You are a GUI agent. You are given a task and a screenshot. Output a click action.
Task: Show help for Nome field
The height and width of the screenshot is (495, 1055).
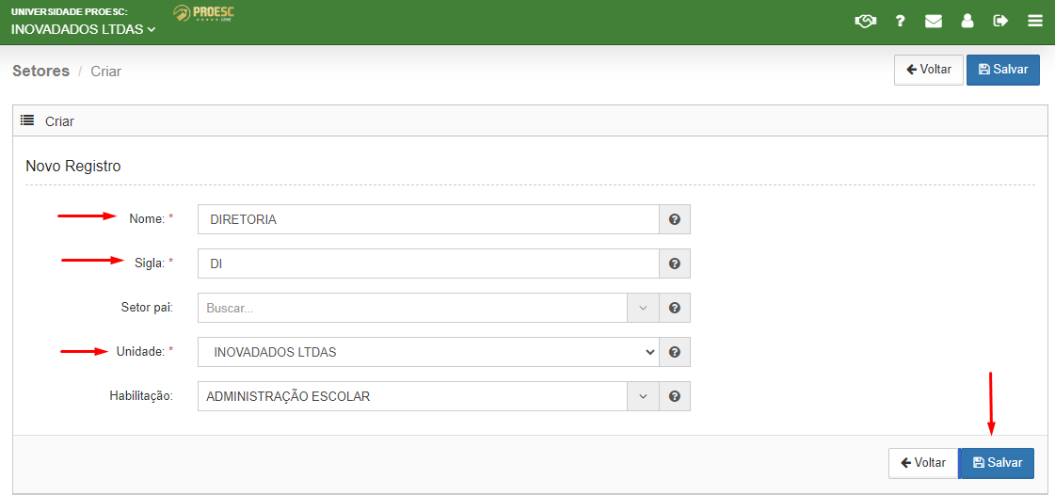[x=675, y=219]
